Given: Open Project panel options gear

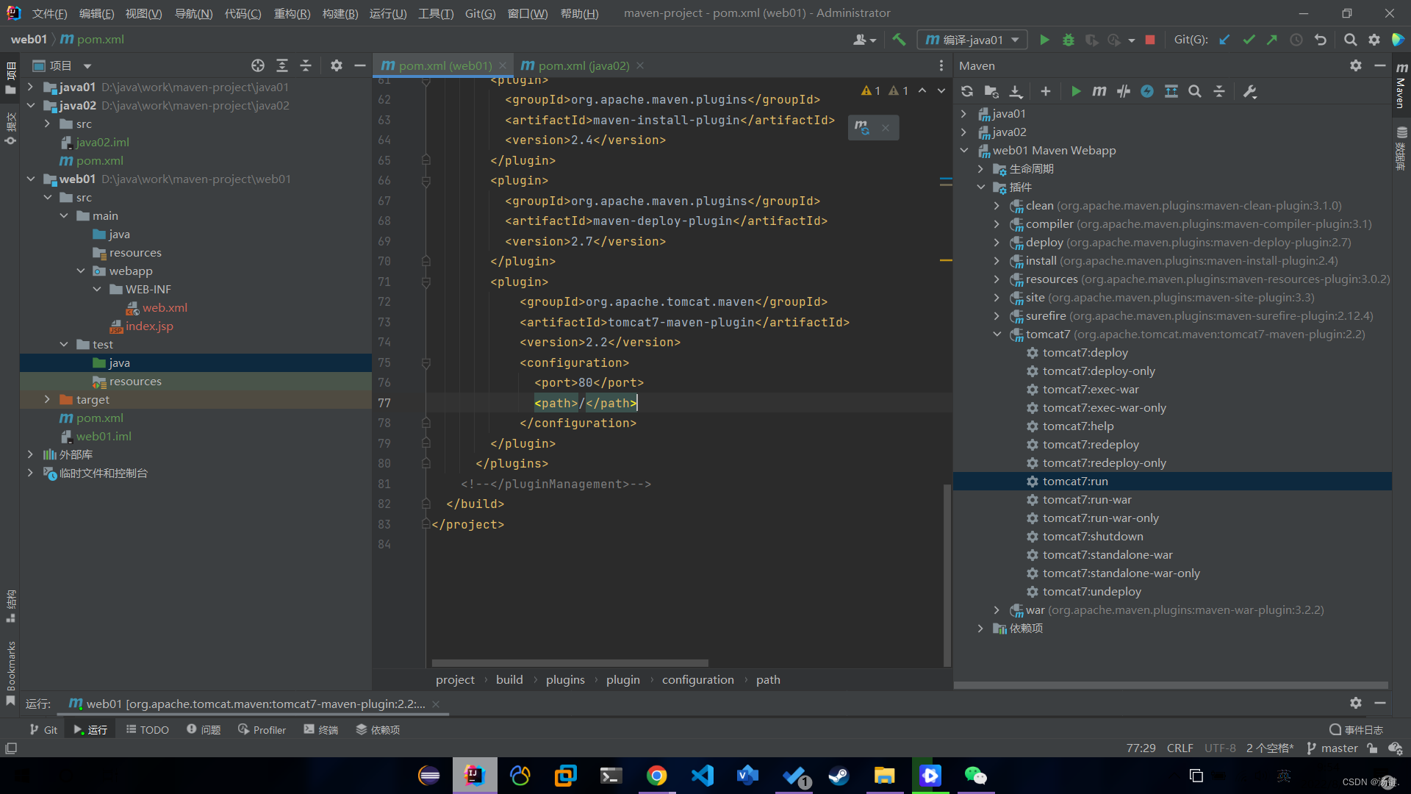Looking at the screenshot, I should pos(337,65).
